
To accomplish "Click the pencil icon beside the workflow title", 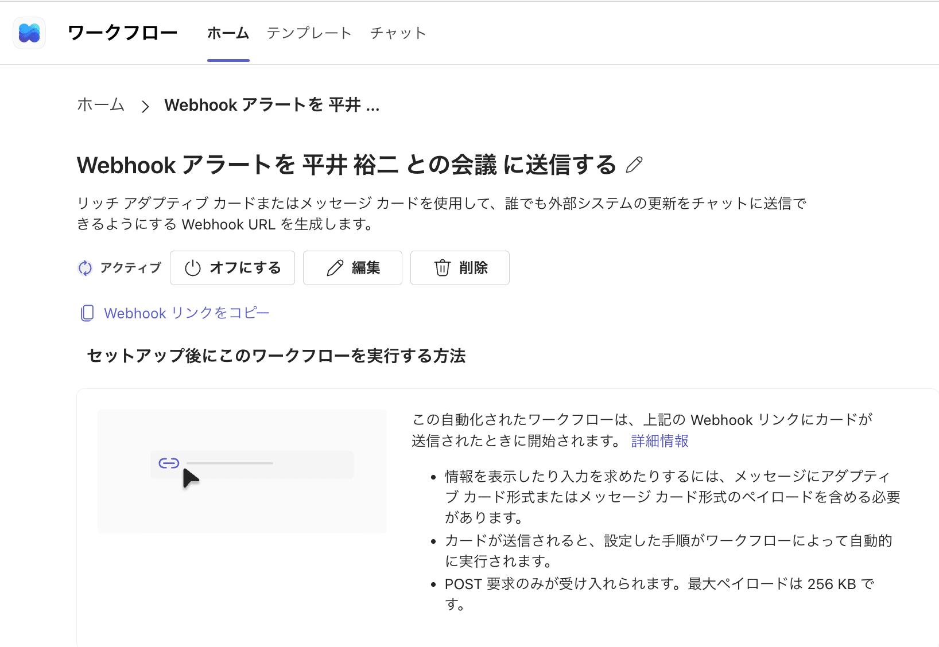I will 634,165.
